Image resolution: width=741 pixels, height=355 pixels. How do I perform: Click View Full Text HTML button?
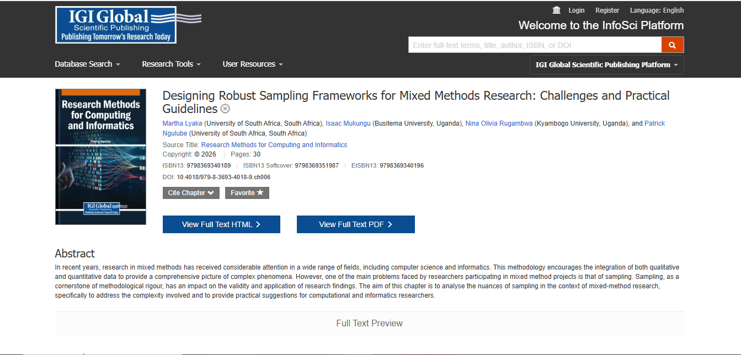click(x=221, y=224)
